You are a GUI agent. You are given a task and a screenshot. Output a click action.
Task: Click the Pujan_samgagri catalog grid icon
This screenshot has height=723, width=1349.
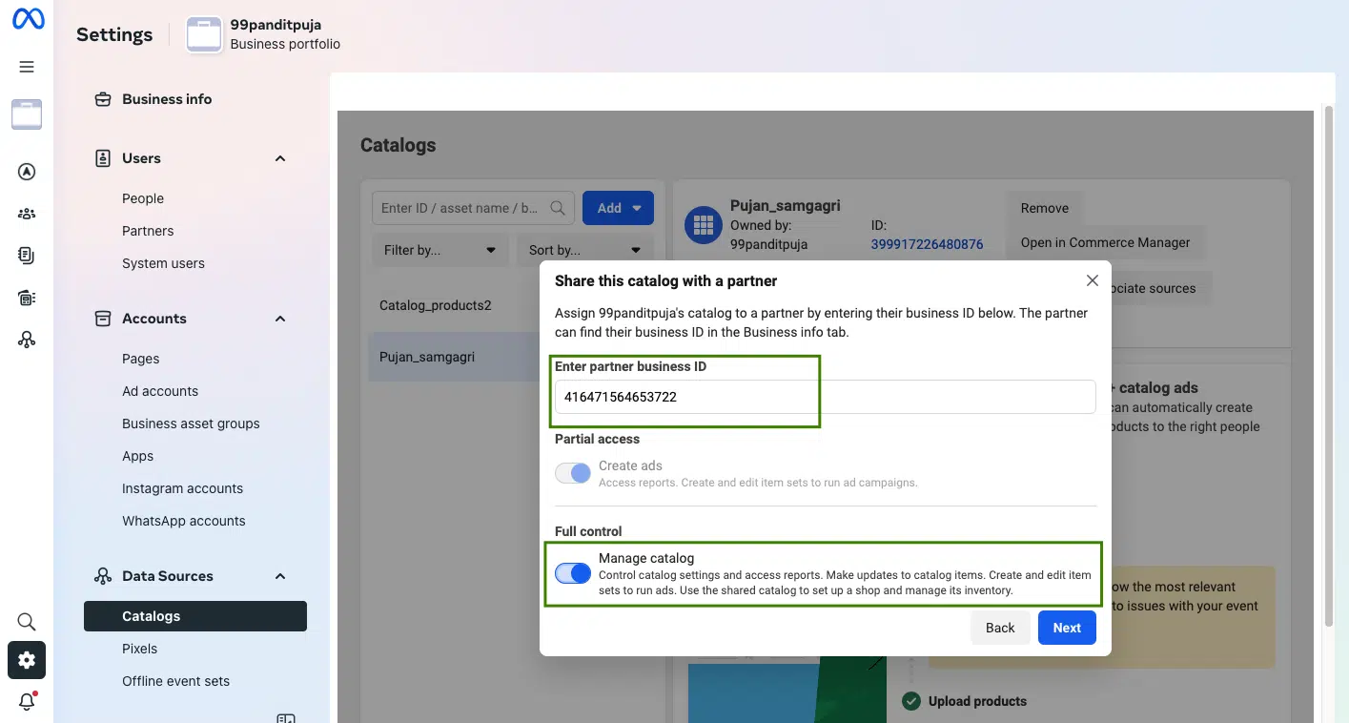point(704,225)
